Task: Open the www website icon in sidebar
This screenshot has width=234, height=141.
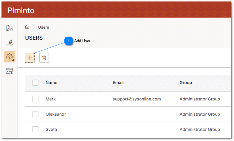Action: (10, 71)
